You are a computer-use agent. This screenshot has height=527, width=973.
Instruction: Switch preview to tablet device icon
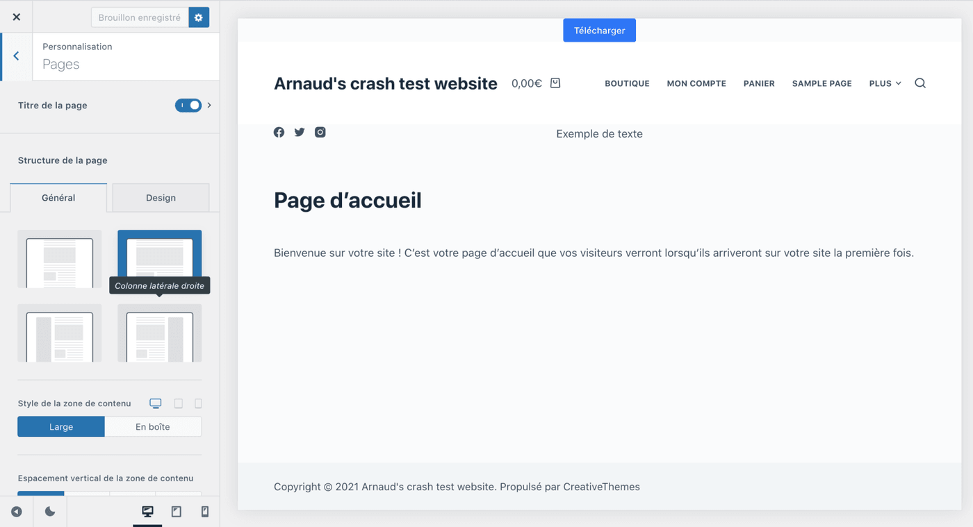click(177, 512)
